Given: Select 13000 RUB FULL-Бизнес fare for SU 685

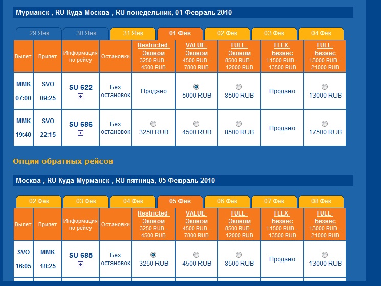Looking at the screenshot, I should (325, 255).
